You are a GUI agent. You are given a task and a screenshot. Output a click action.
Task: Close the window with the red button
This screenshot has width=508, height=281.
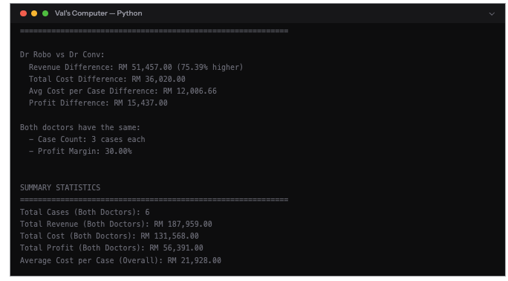[x=23, y=13]
